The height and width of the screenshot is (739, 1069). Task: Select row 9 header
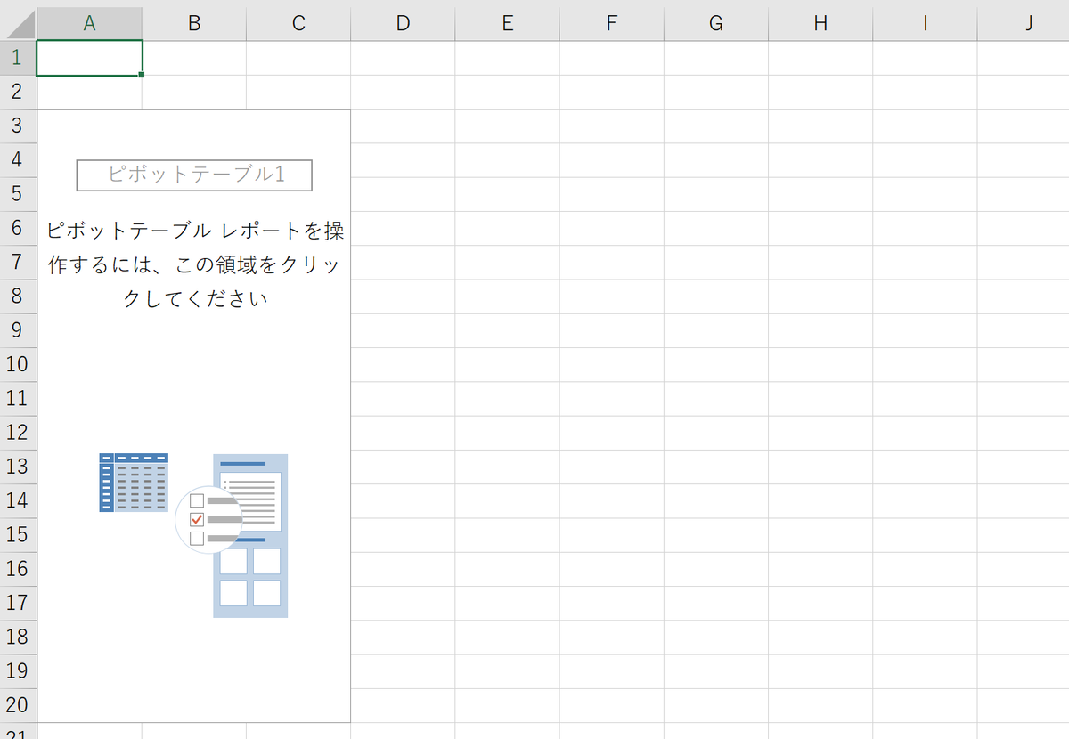pyautogui.click(x=18, y=330)
